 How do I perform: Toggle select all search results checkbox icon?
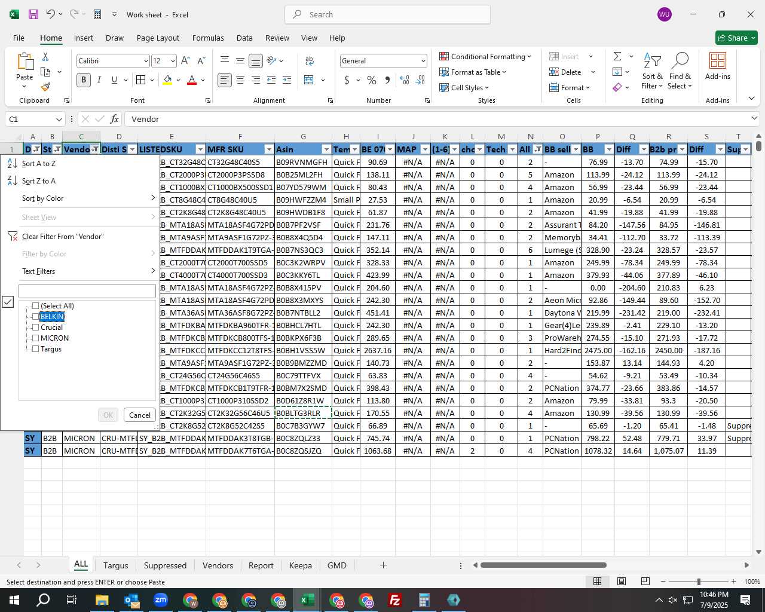coord(8,302)
